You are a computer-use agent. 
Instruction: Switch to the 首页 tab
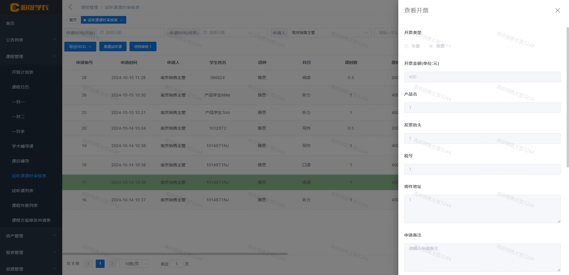(73, 20)
